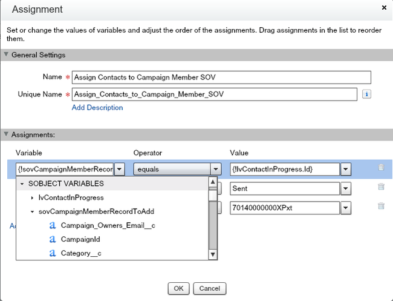Collapse the SOBJECT VARIABLES group
The width and height of the screenshot is (393, 301).
click(x=22, y=184)
